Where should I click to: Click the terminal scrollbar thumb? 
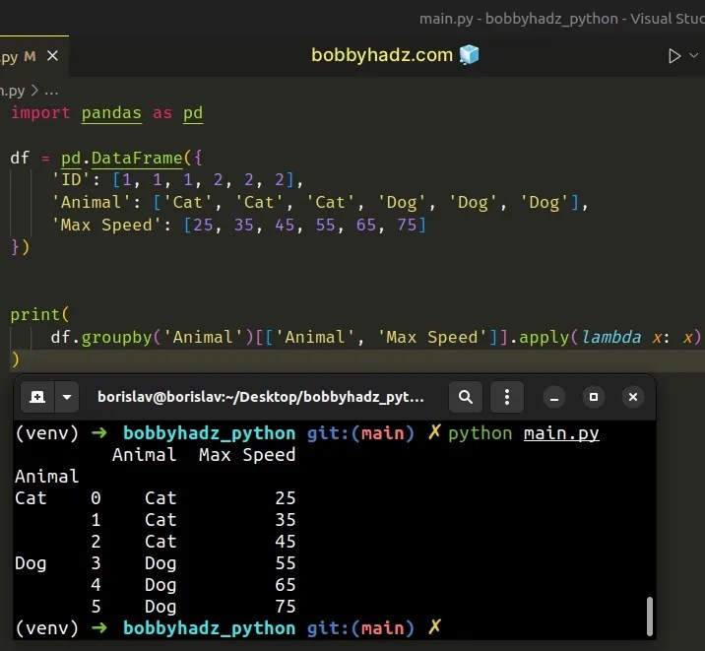649,616
